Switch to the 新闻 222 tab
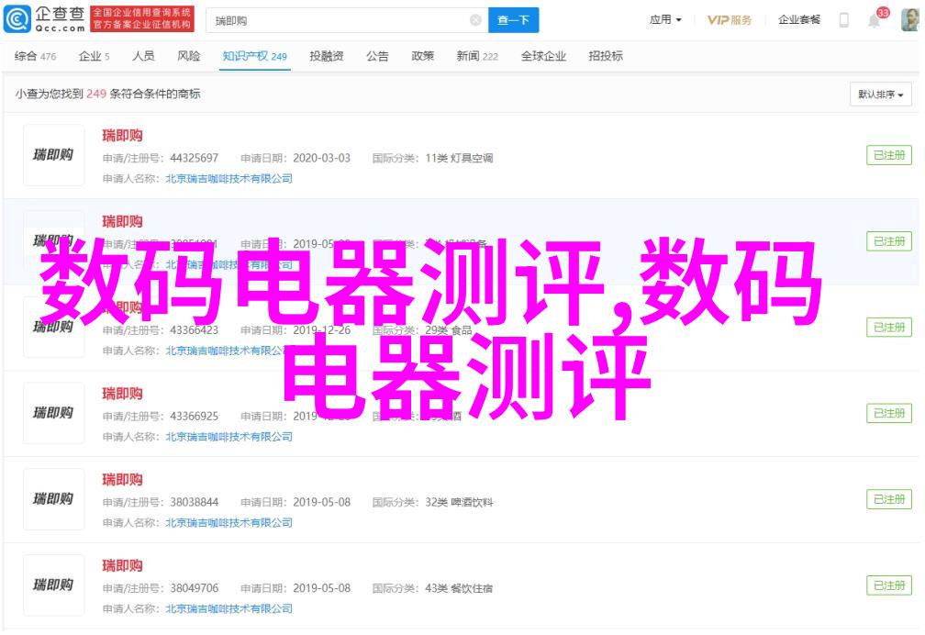The image size is (925, 635). [477, 57]
